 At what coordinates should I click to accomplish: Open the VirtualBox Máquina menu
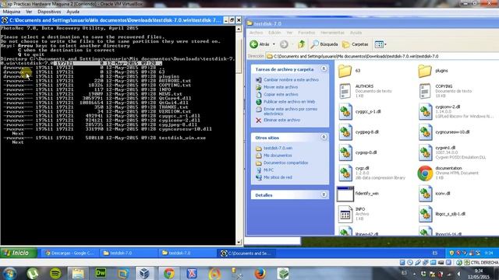click(12, 12)
